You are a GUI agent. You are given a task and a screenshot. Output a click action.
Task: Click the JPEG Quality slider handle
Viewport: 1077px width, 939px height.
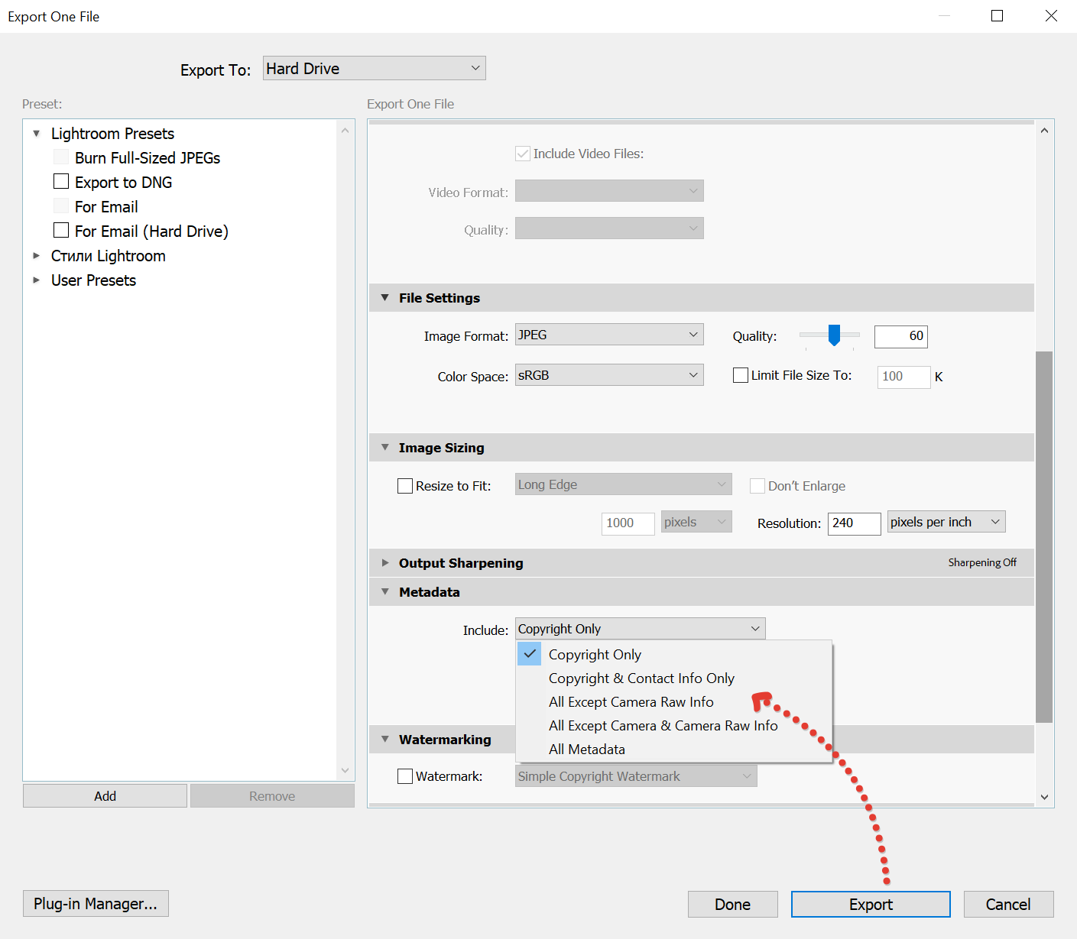[x=834, y=335]
